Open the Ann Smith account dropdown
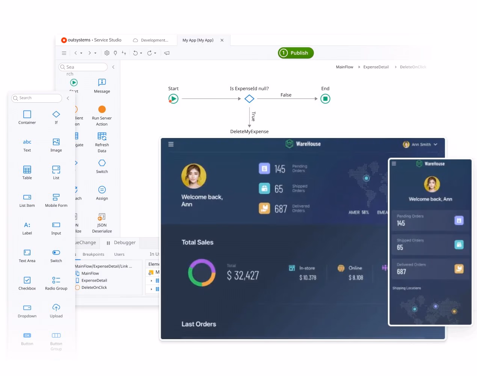This screenshot has height=376, width=477. tap(420, 144)
